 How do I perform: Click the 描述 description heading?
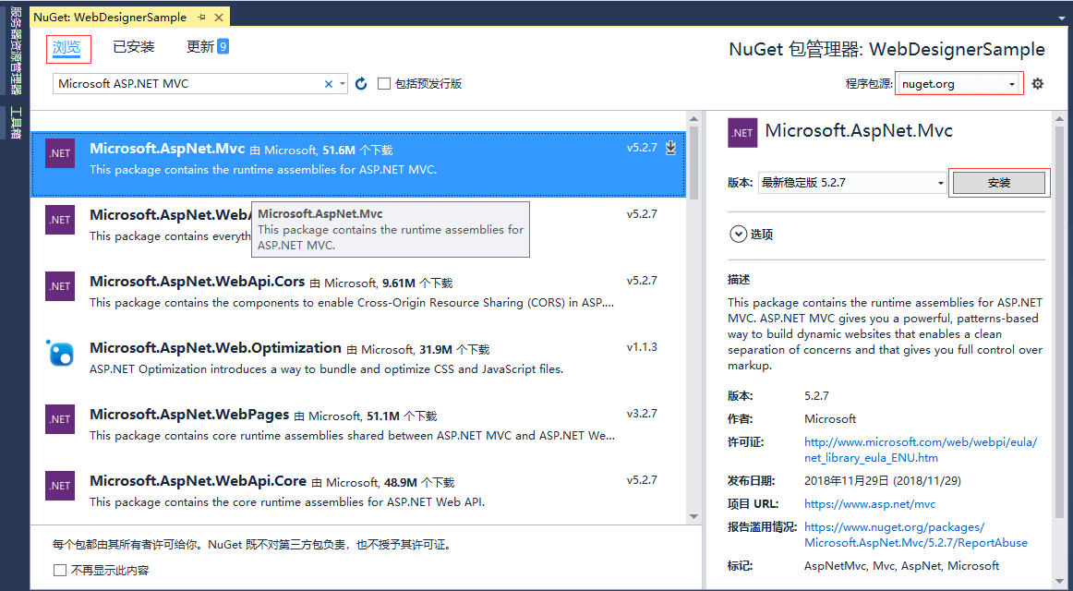tap(739, 280)
